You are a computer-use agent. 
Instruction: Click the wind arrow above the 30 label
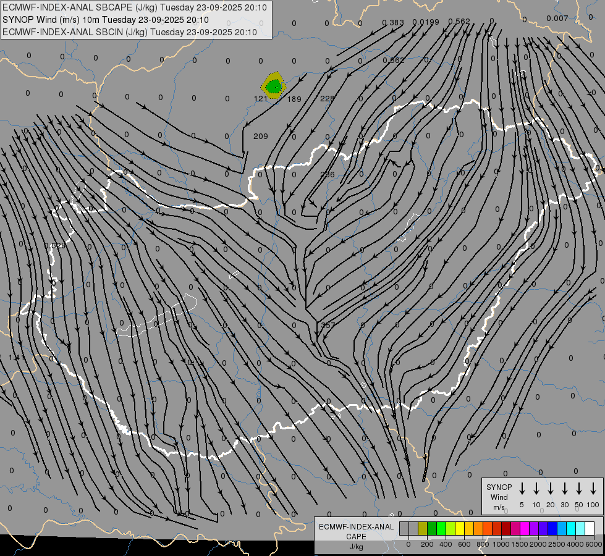point(564,489)
